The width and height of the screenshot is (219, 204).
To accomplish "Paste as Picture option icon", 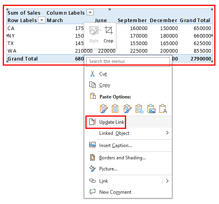I will (151, 109).
